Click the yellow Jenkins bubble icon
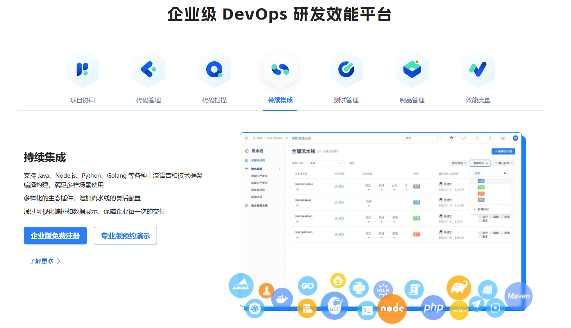 pos(459,310)
